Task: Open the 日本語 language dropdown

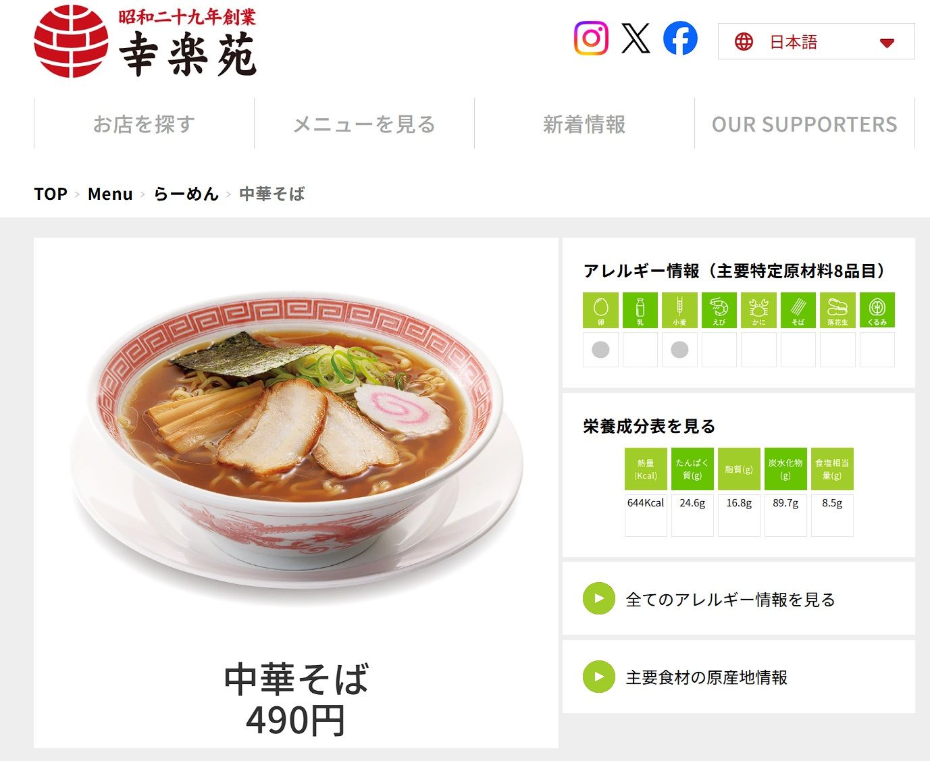Action: [x=816, y=42]
